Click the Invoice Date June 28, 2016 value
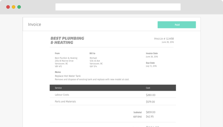 pyautogui.click(x=152, y=56)
